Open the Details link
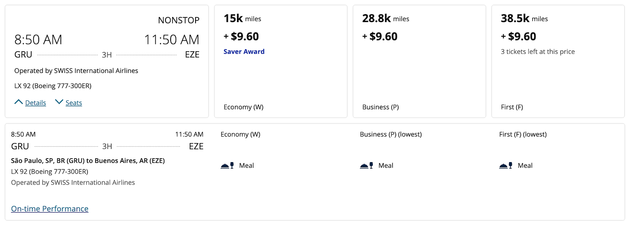The image size is (632, 226). (36, 103)
